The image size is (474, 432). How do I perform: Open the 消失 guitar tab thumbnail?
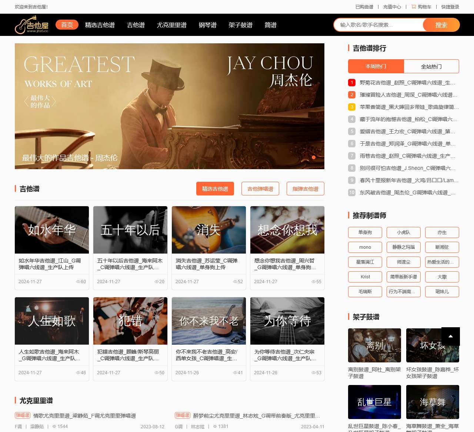tap(209, 230)
